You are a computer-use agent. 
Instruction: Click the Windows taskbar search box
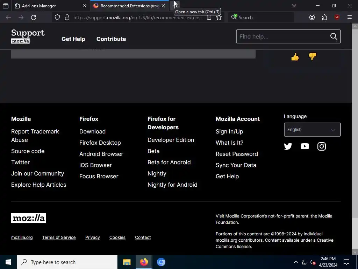(x=67, y=262)
